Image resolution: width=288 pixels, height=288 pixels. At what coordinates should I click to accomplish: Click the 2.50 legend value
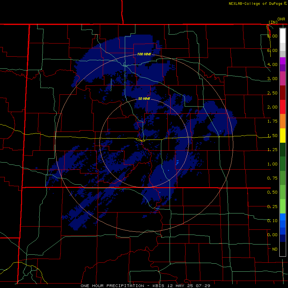tap(272, 93)
